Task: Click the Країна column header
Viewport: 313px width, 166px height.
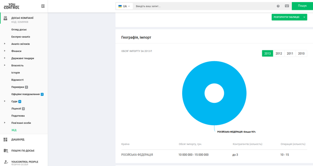Action: click(x=125, y=144)
